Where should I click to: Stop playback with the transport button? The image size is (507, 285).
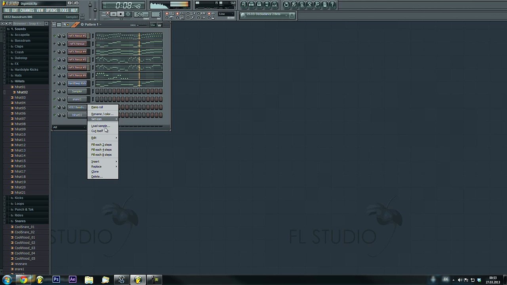[120, 14]
